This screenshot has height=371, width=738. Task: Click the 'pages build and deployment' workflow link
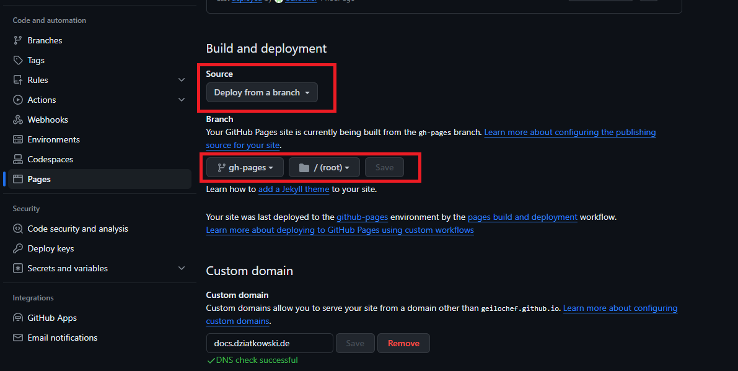522,217
